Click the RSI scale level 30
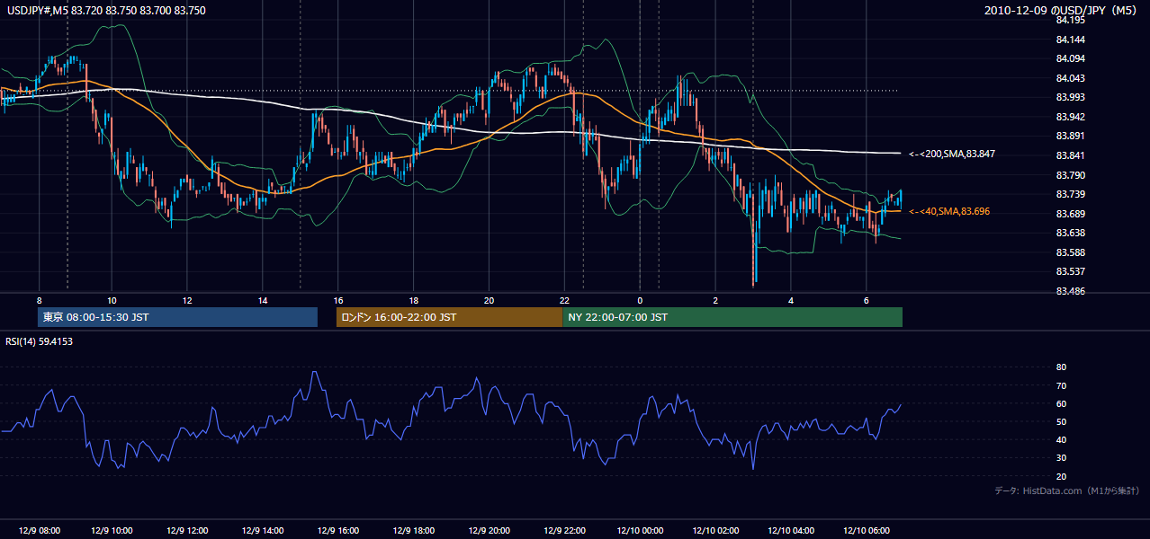The image size is (1150, 539). (x=1061, y=458)
